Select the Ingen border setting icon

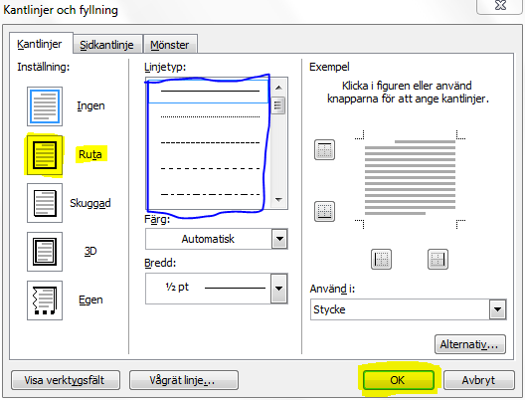point(45,106)
